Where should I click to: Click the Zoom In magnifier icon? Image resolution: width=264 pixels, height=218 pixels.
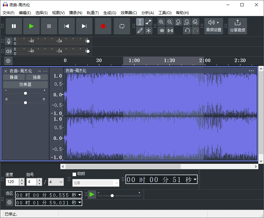tap(161, 22)
